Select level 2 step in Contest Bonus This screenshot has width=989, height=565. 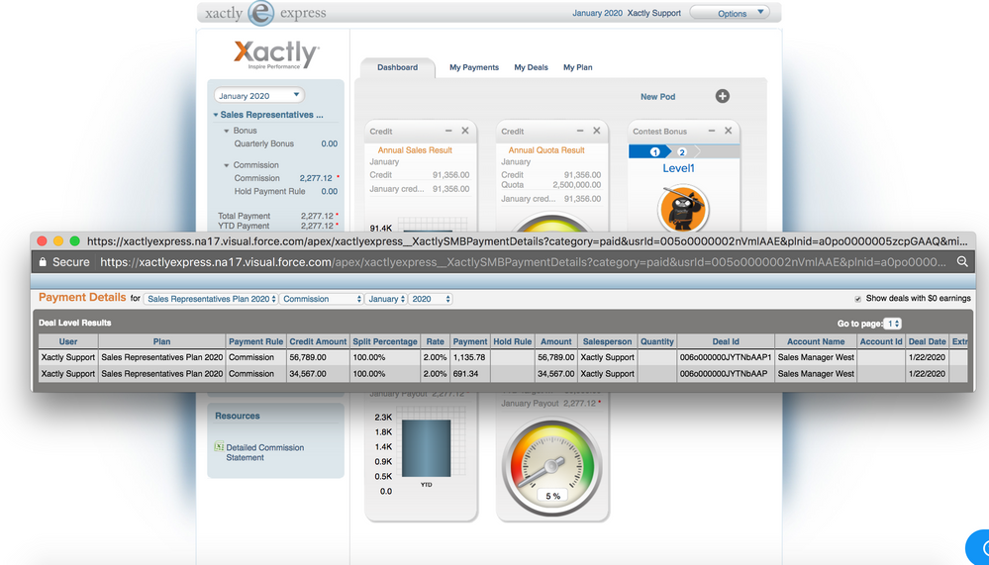[x=682, y=152]
